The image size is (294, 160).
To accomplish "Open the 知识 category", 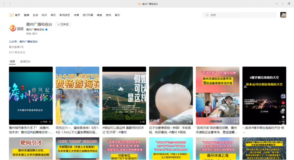I will pyautogui.click(x=44, y=15).
